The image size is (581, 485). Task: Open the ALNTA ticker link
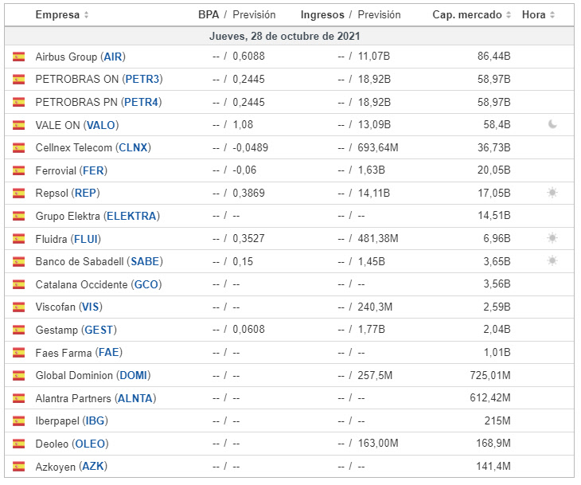click(x=135, y=399)
